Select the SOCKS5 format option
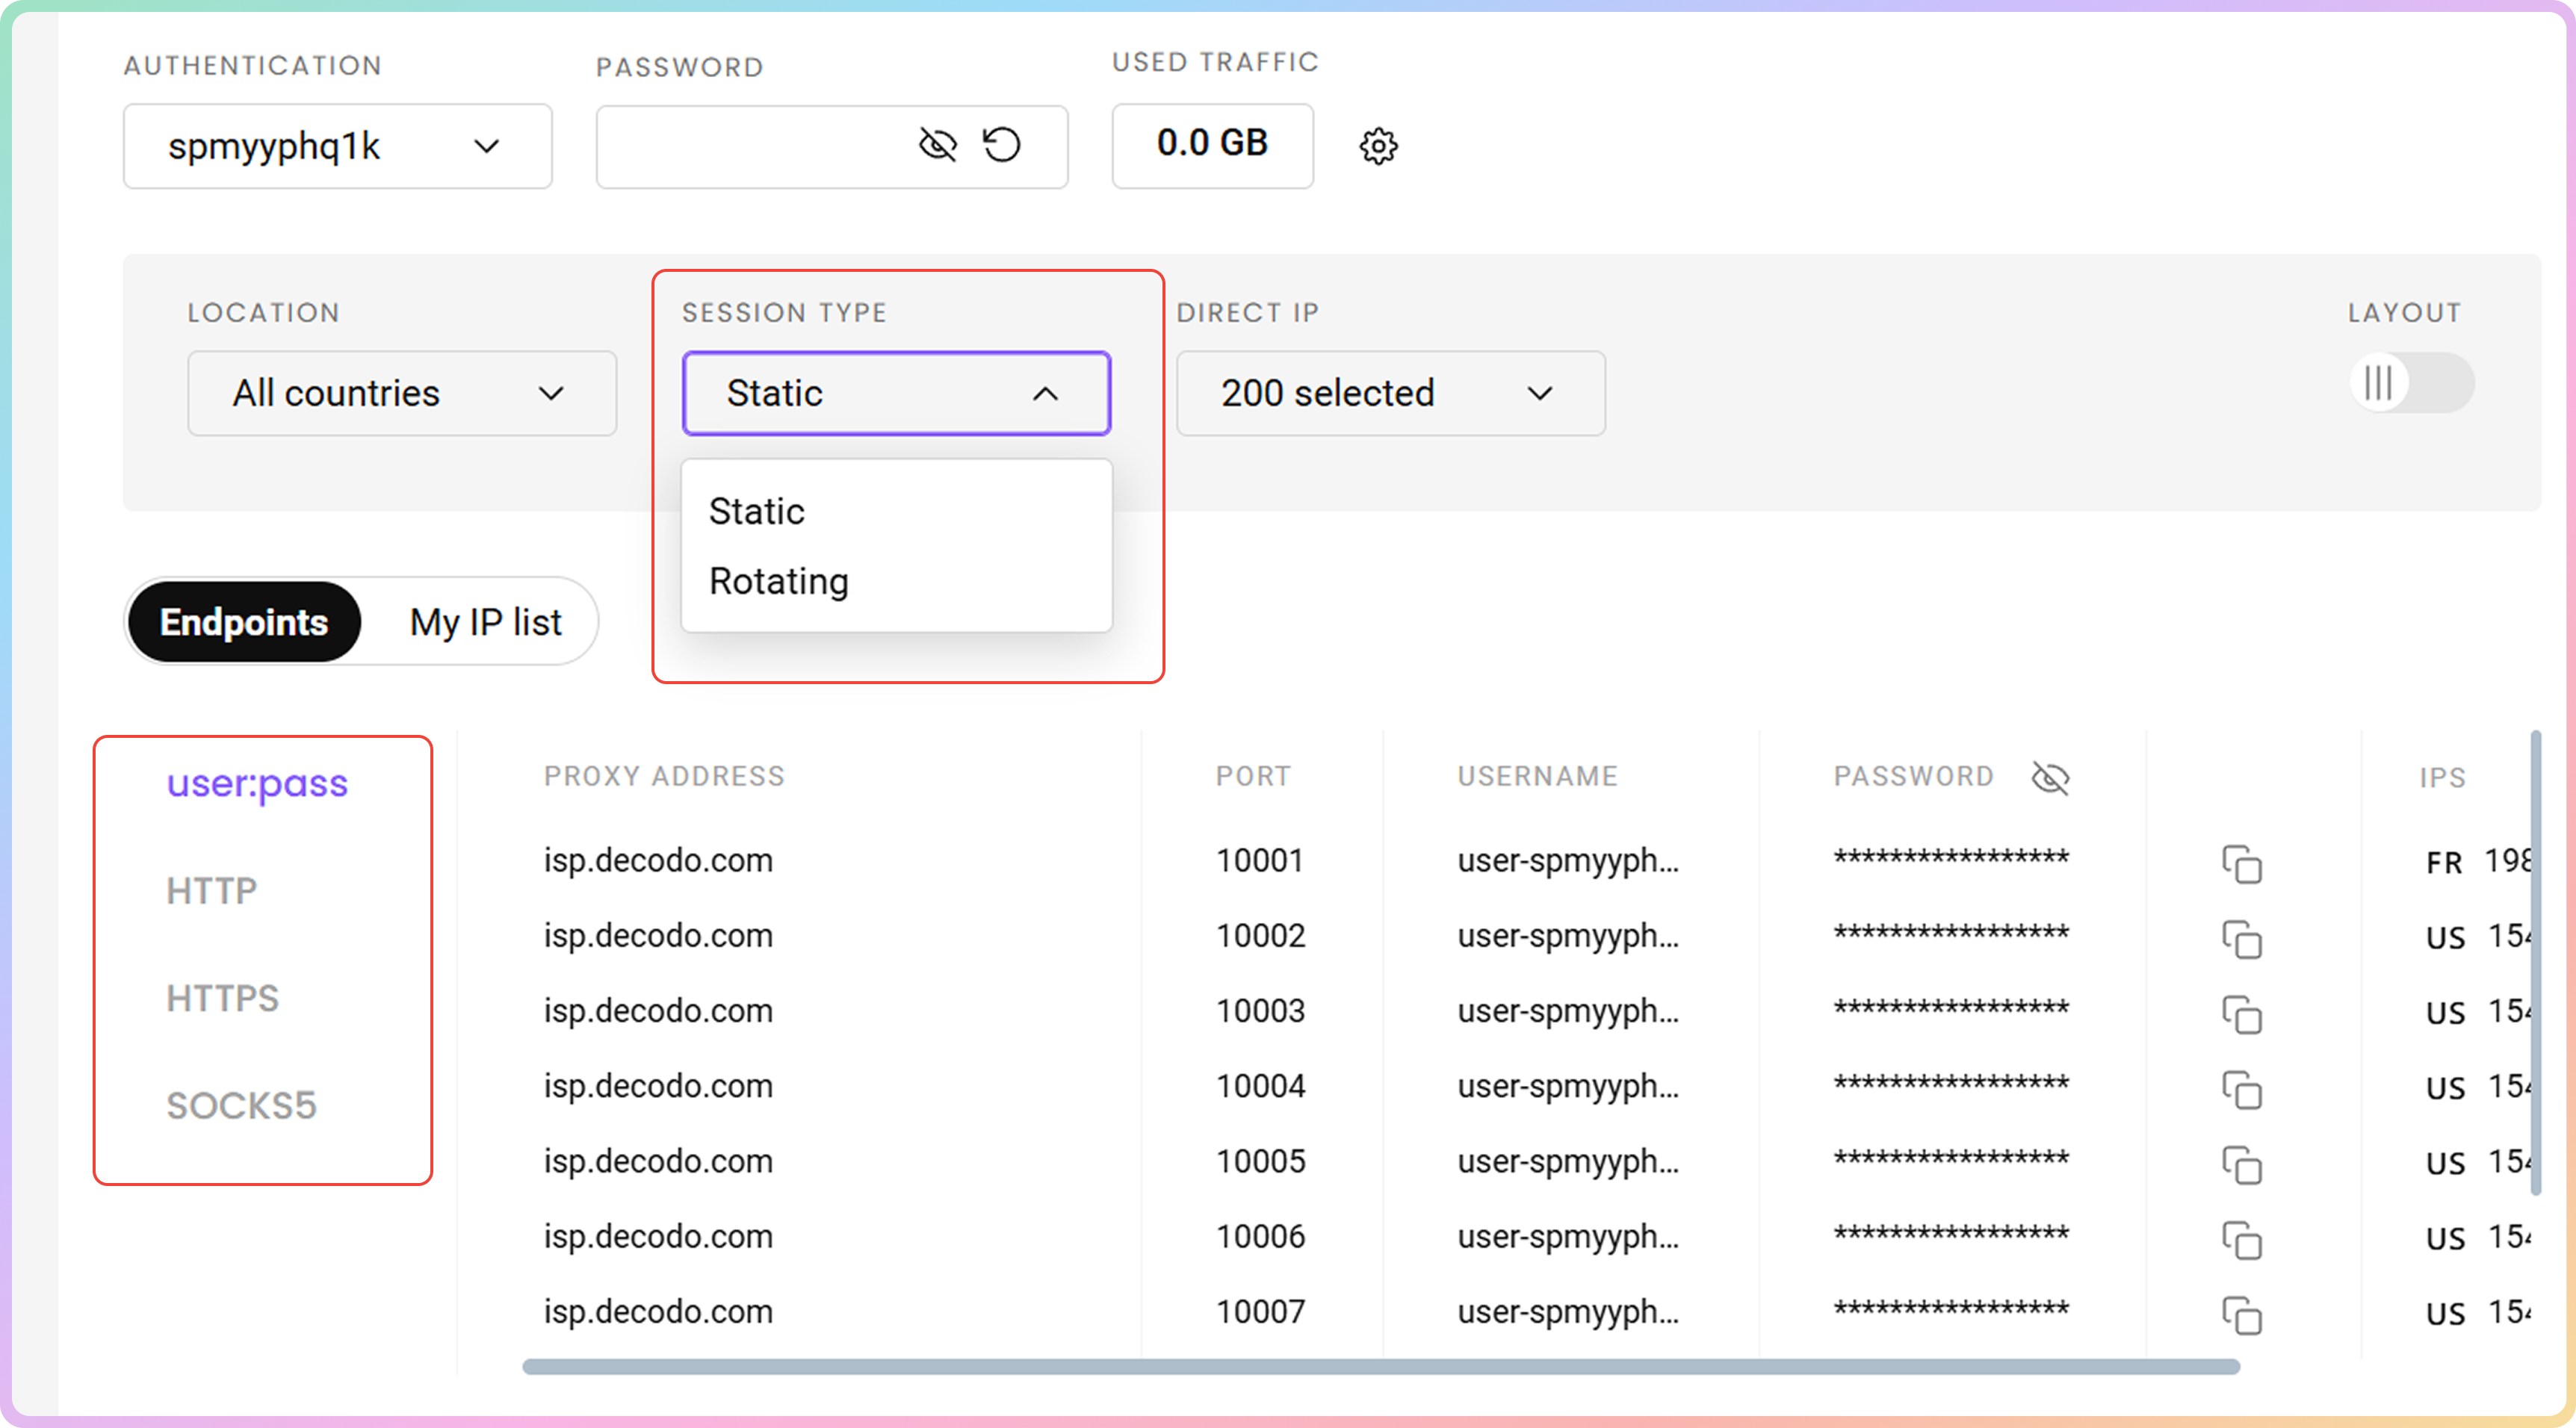 point(241,1105)
